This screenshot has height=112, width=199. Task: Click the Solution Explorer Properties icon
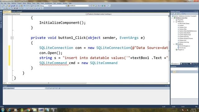click(172, 14)
